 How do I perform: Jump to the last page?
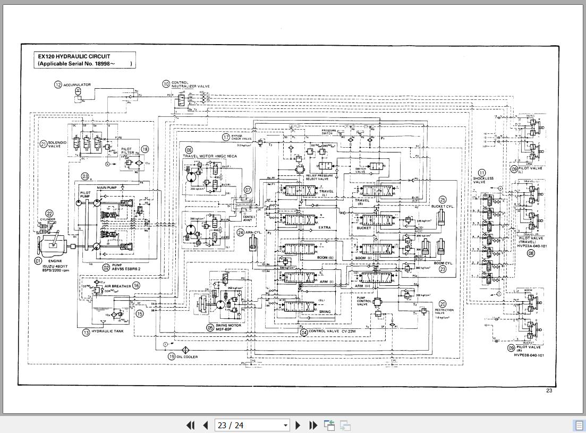[x=313, y=425]
